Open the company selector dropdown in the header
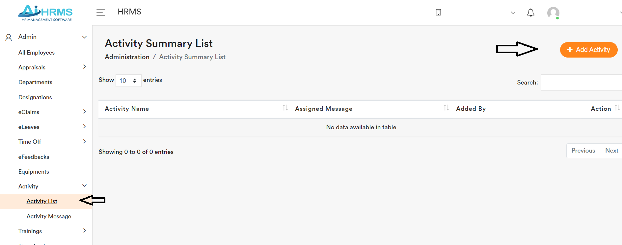The image size is (622, 245). point(513,13)
